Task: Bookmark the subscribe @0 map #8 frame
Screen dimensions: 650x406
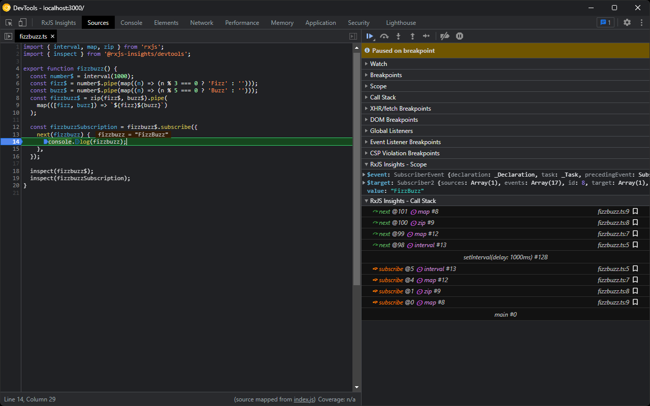Action: pyautogui.click(x=635, y=302)
